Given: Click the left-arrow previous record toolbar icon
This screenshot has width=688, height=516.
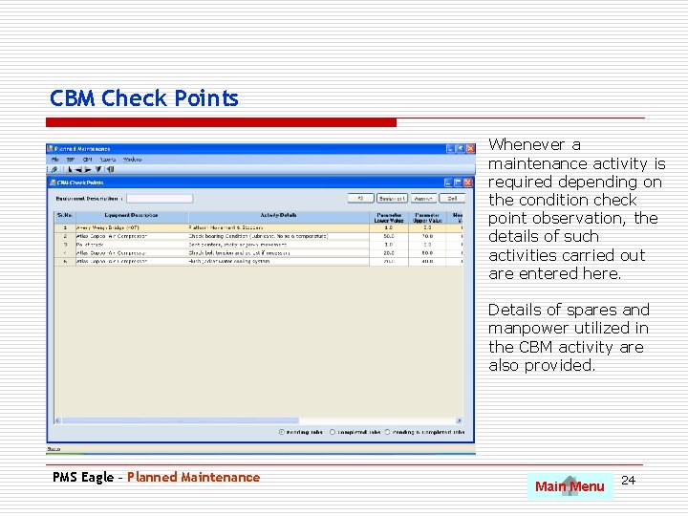Looking at the screenshot, I should pyautogui.click(x=78, y=169).
